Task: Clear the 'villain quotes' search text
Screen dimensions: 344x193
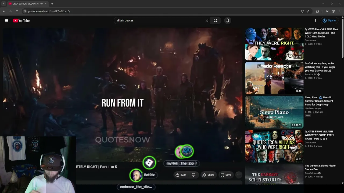Action: point(207,21)
